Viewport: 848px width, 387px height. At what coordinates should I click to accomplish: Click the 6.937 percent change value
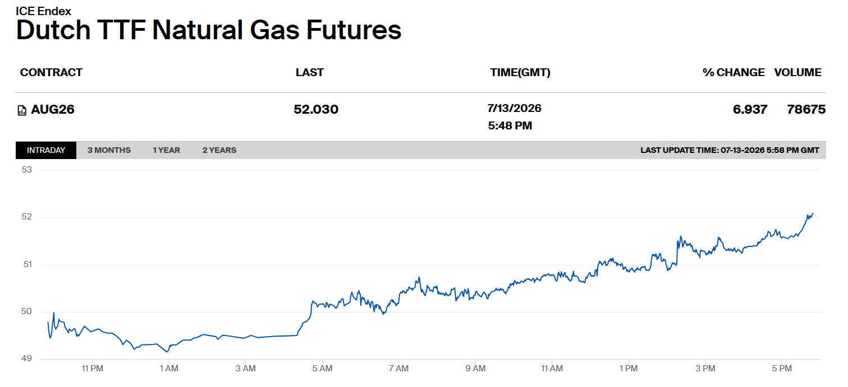(750, 109)
